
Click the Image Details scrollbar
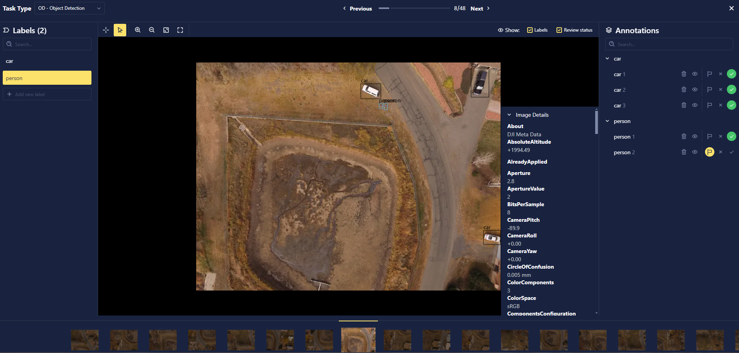596,122
